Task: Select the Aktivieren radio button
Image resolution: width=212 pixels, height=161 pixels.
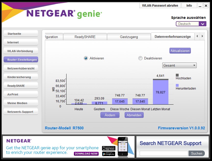Action: click(x=86, y=58)
